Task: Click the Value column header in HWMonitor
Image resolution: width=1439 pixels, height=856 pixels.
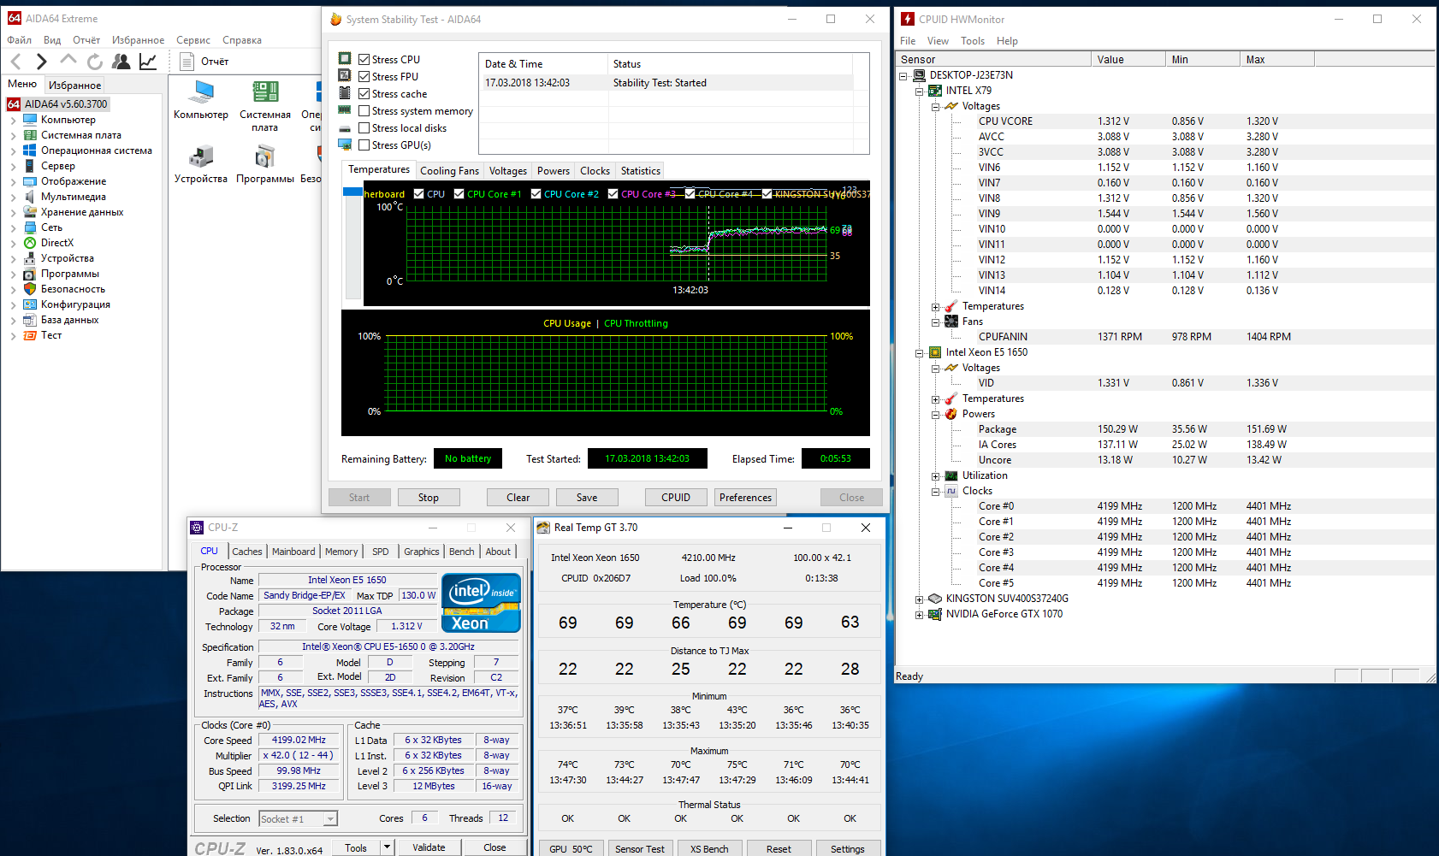Action: pos(1128,60)
